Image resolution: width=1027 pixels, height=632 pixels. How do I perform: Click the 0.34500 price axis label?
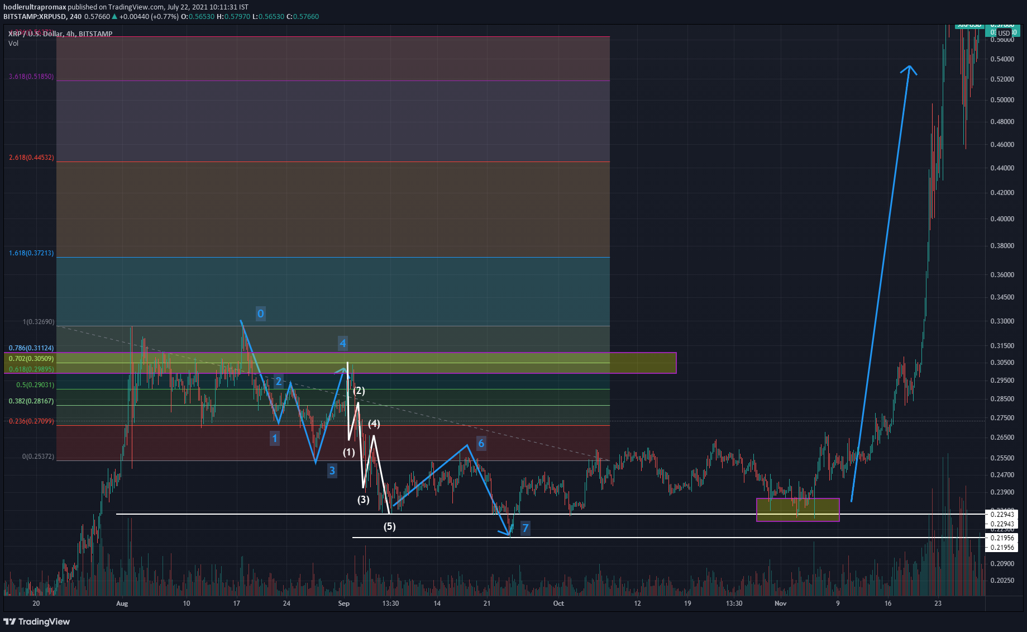1002,297
